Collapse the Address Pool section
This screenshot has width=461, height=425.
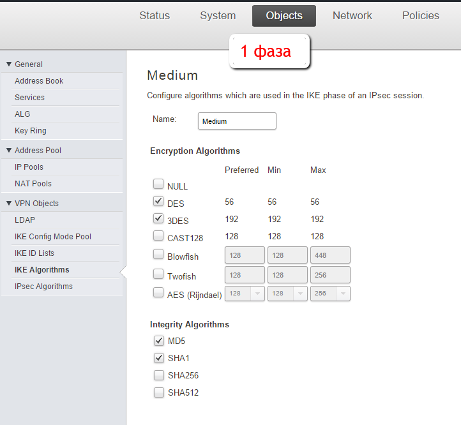click(9, 151)
